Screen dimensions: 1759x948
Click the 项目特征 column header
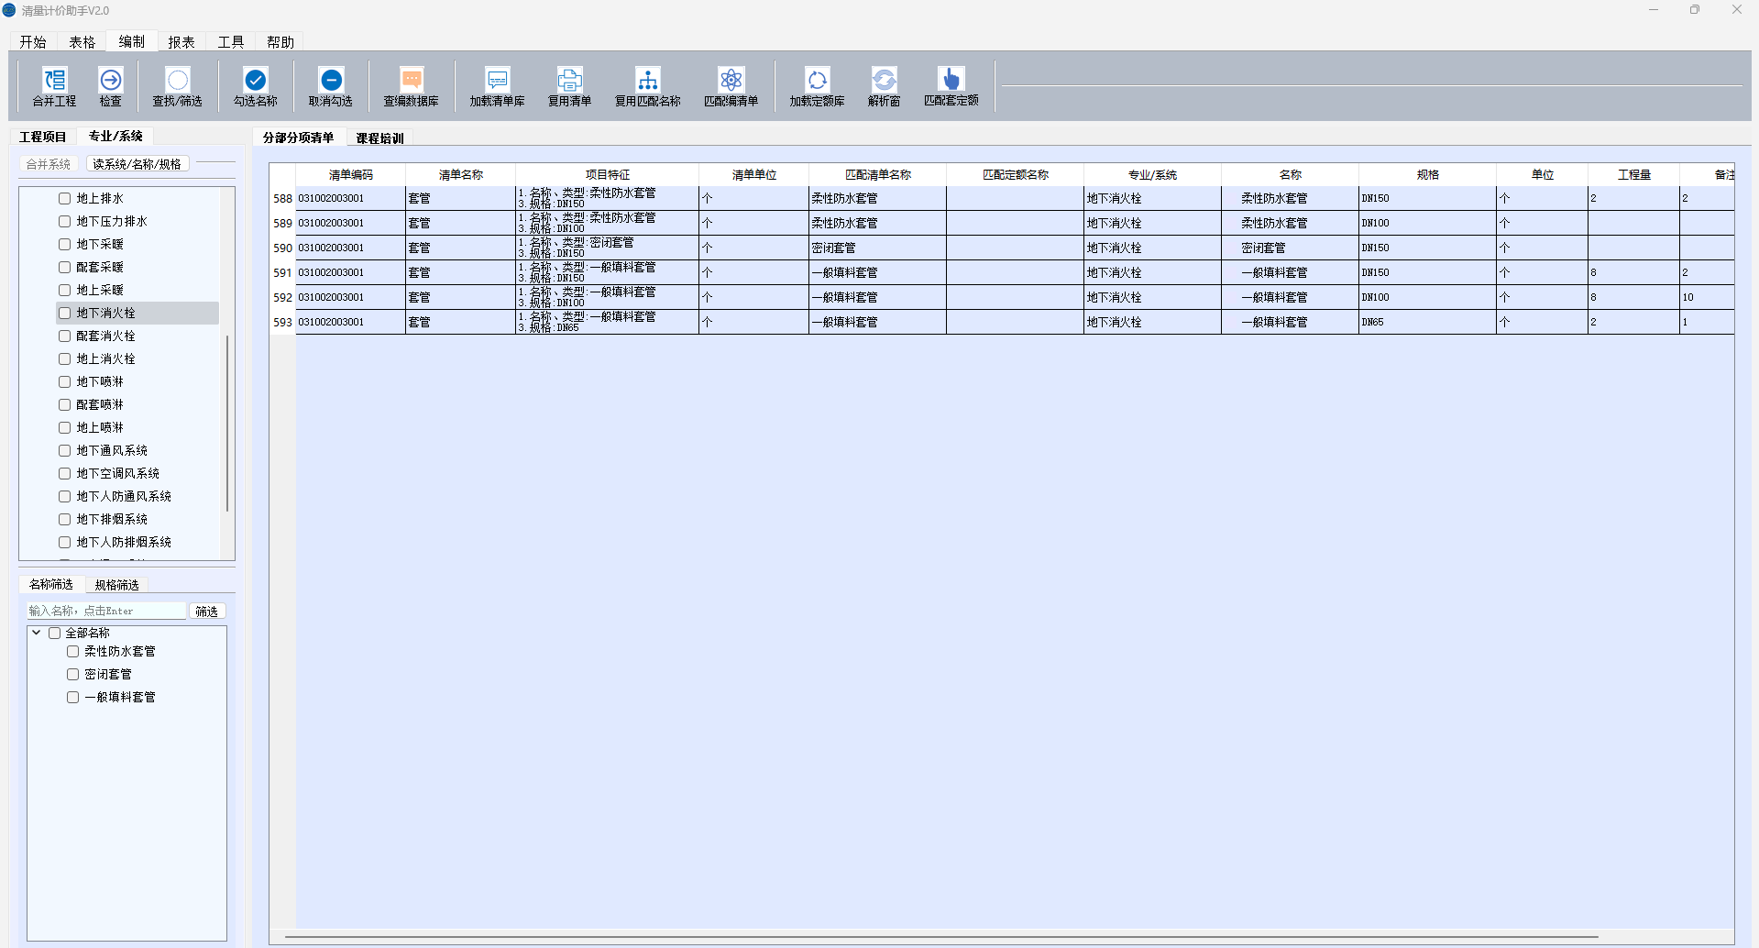click(608, 174)
